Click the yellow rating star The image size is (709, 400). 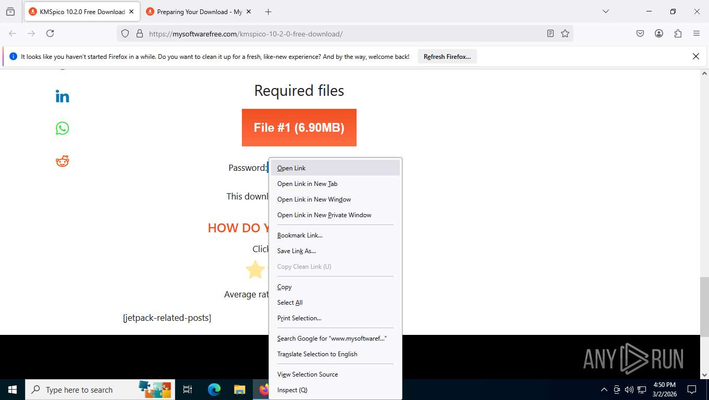(255, 270)
